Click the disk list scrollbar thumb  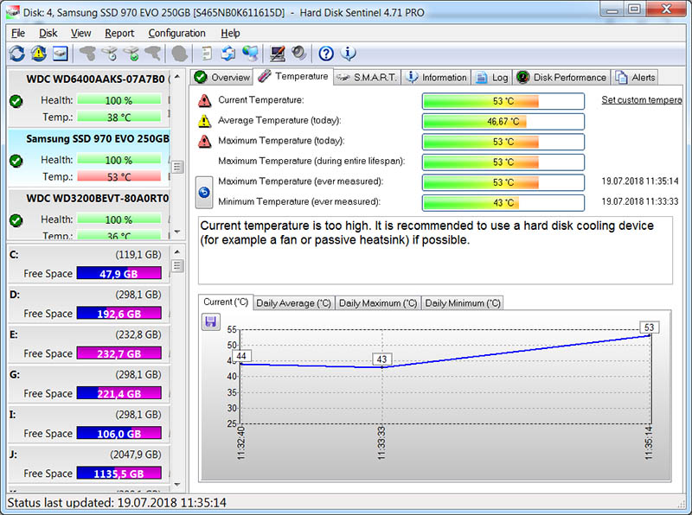click(177, 167)
